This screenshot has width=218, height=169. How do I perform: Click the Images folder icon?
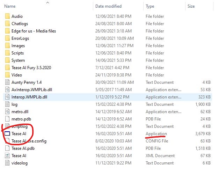[x=7, y=46]
